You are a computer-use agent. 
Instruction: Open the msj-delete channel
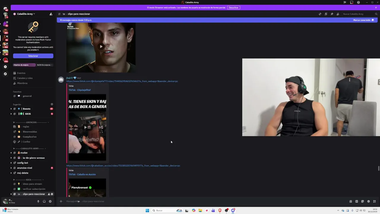pos(33,173)
